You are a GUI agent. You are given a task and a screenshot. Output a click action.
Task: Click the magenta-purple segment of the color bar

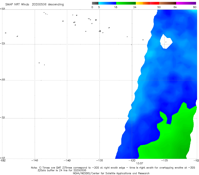click(186, 3)
